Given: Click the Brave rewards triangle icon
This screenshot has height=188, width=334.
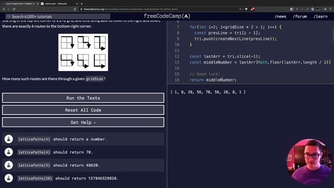Looking at the screenshot, I should coord(253,9).
